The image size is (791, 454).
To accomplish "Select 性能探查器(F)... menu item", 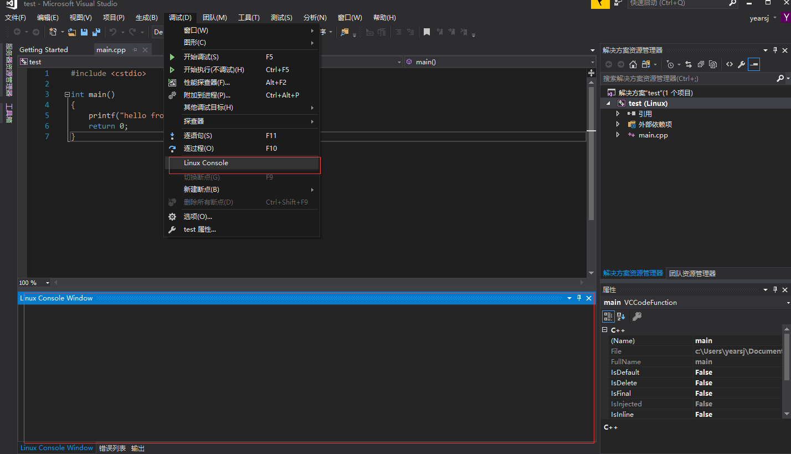I will (x=242, y=83).
